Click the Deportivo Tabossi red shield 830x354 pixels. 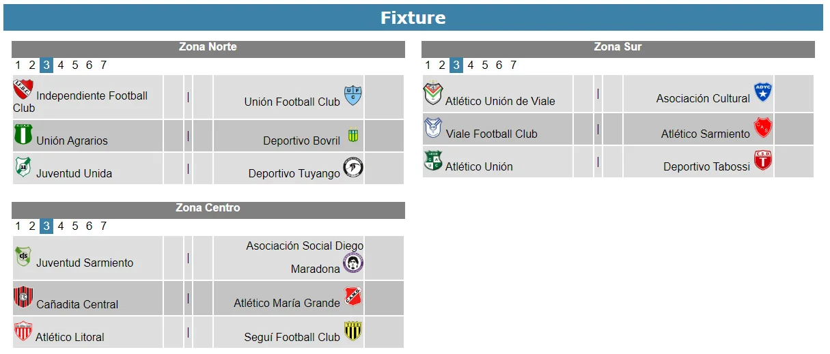[762, 162]
